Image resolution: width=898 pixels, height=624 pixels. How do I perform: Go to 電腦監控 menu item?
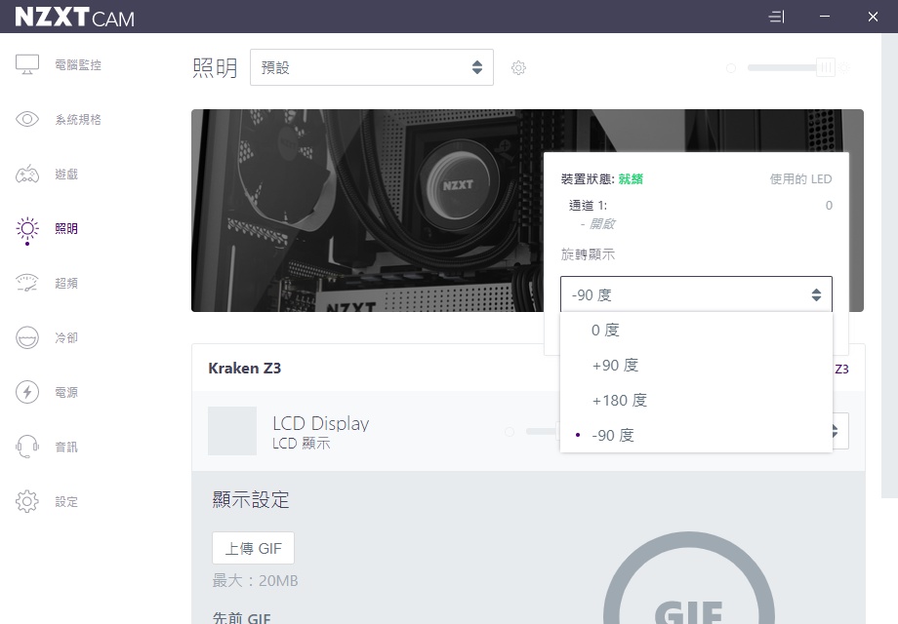(x=78, y=64)
